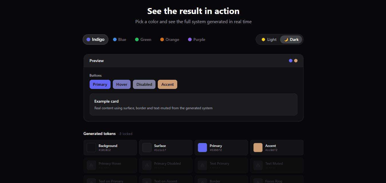The image size is (386, 183).
Task: Select the Purple color option
Action: [x=196, y=39]
